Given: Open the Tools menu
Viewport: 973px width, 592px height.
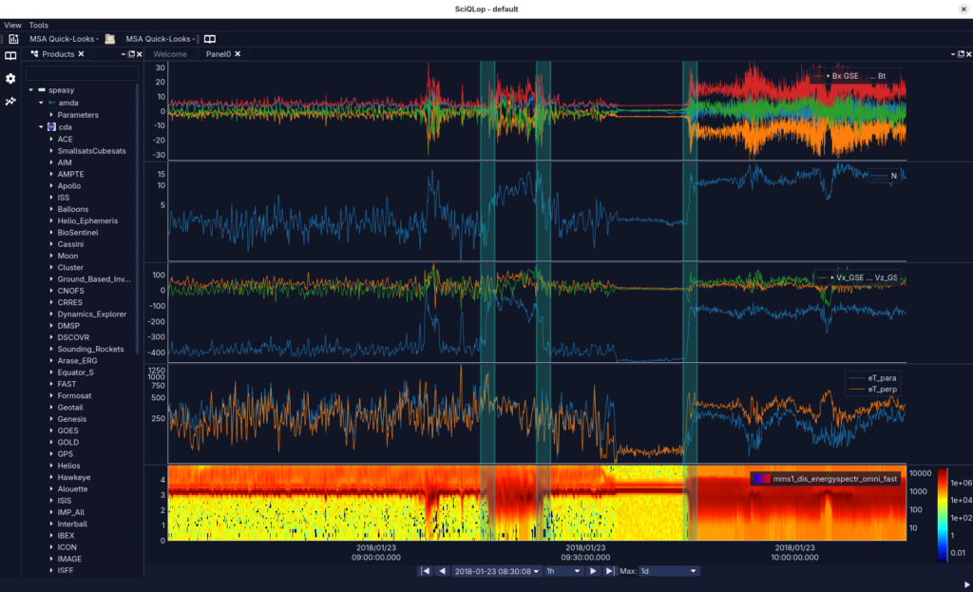Looking at the screenshot, I should pyautogui.click(x=38, y=26).
